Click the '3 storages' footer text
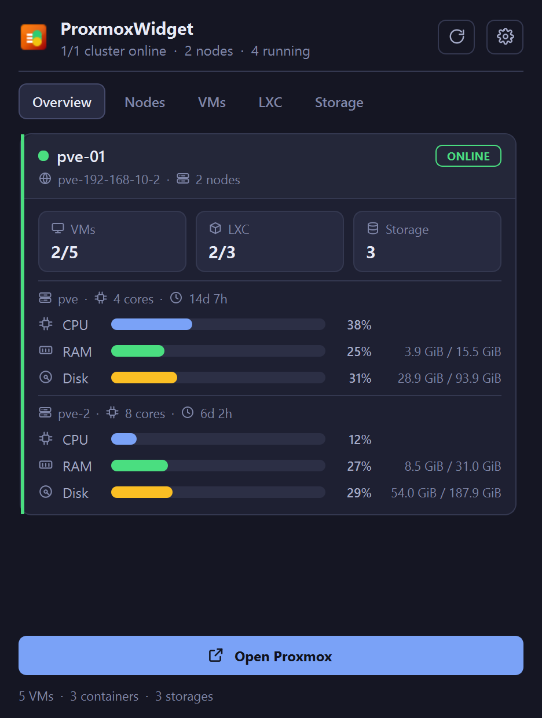Image resolution: width=542 pixels, height=718 pixels. (x=184, y=696)
